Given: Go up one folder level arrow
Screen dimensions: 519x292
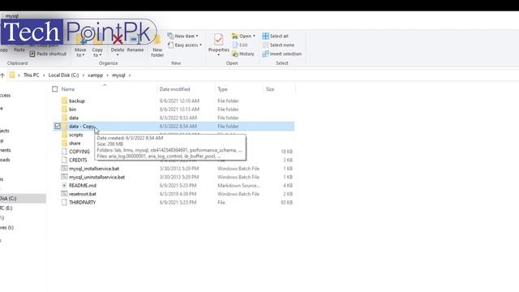Looking at the screenshot, I should tap(2, 75).
